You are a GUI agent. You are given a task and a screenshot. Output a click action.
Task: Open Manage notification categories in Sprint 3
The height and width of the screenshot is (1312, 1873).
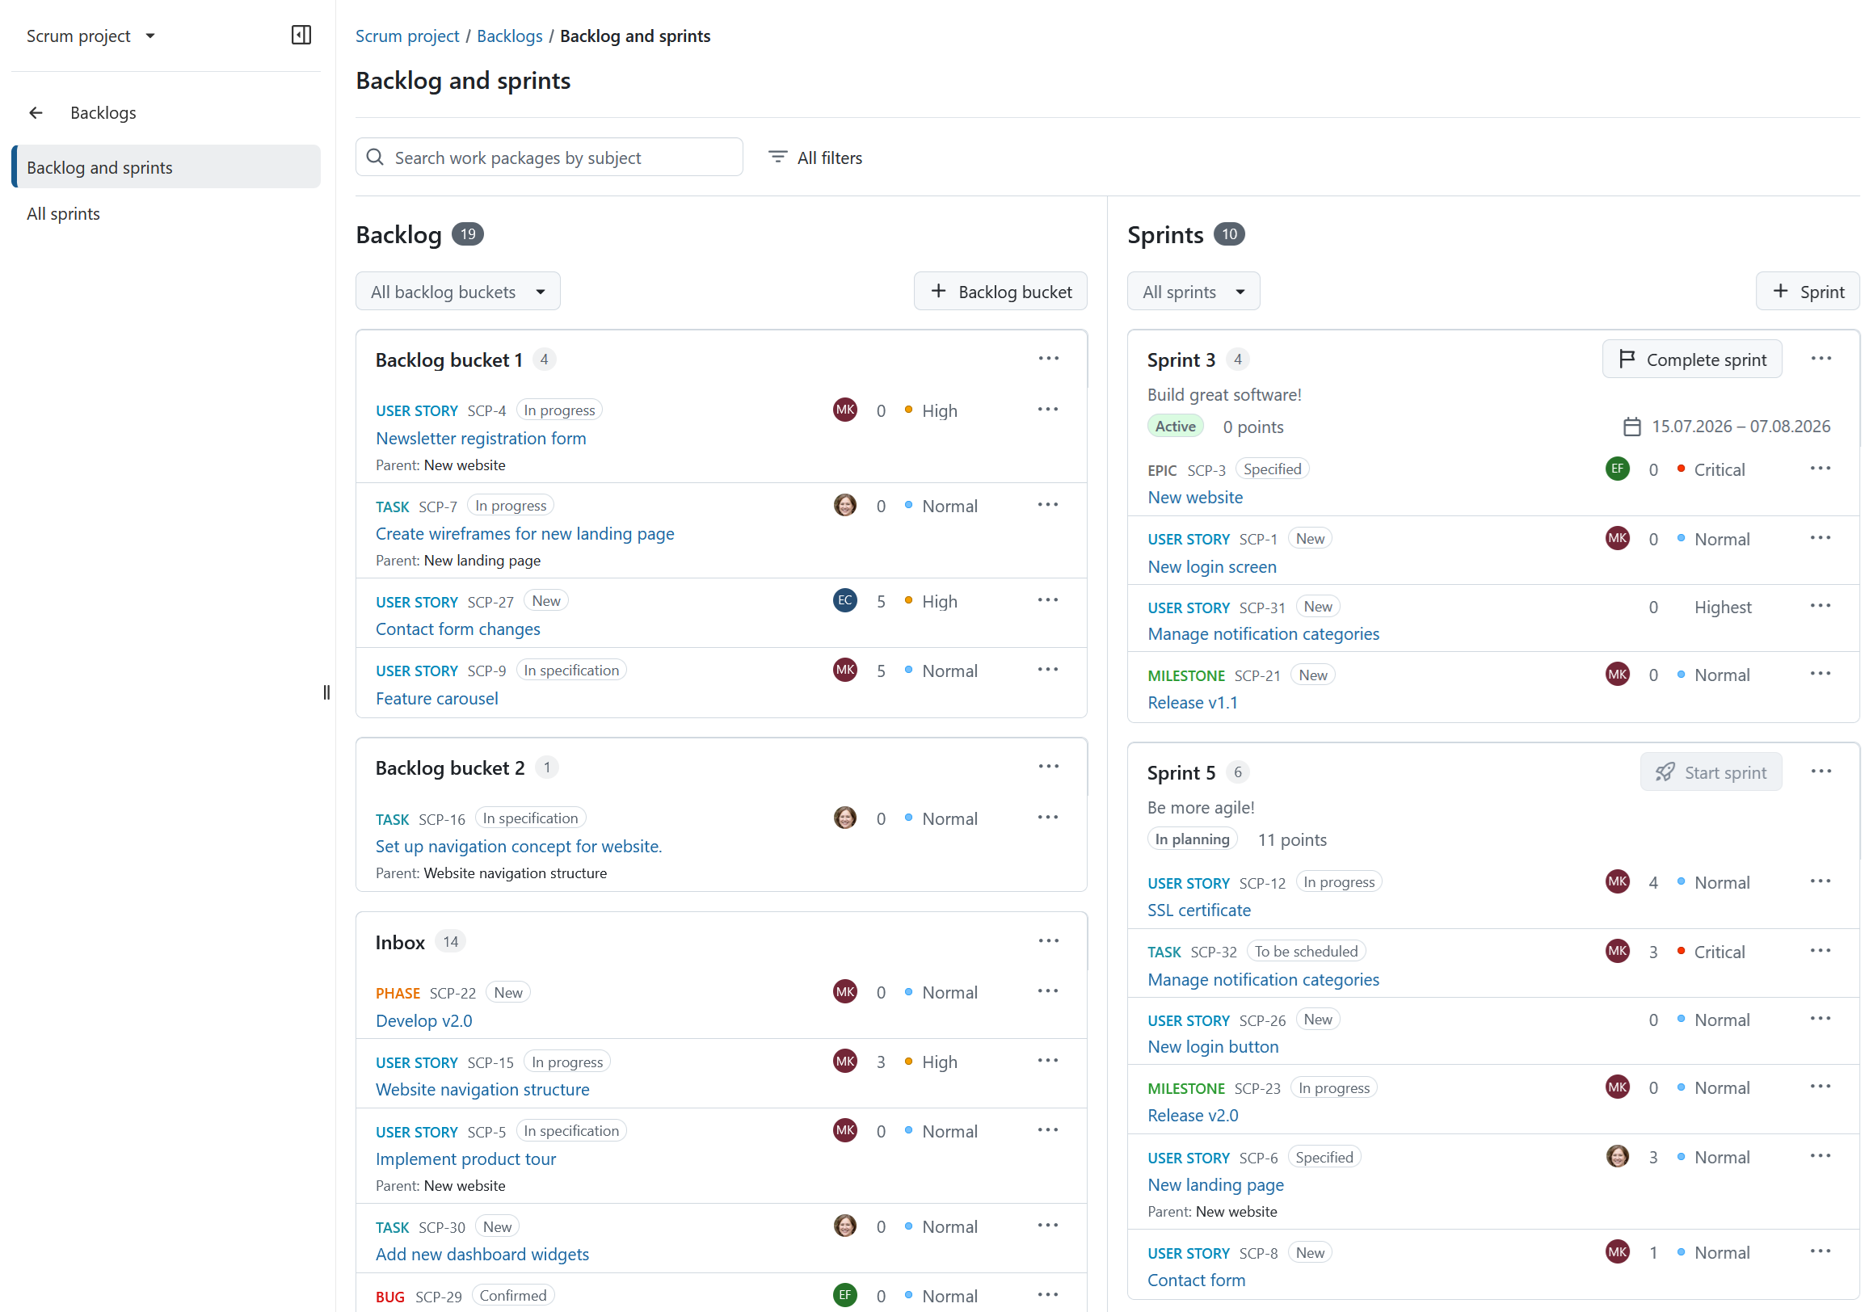point(1262,633)
